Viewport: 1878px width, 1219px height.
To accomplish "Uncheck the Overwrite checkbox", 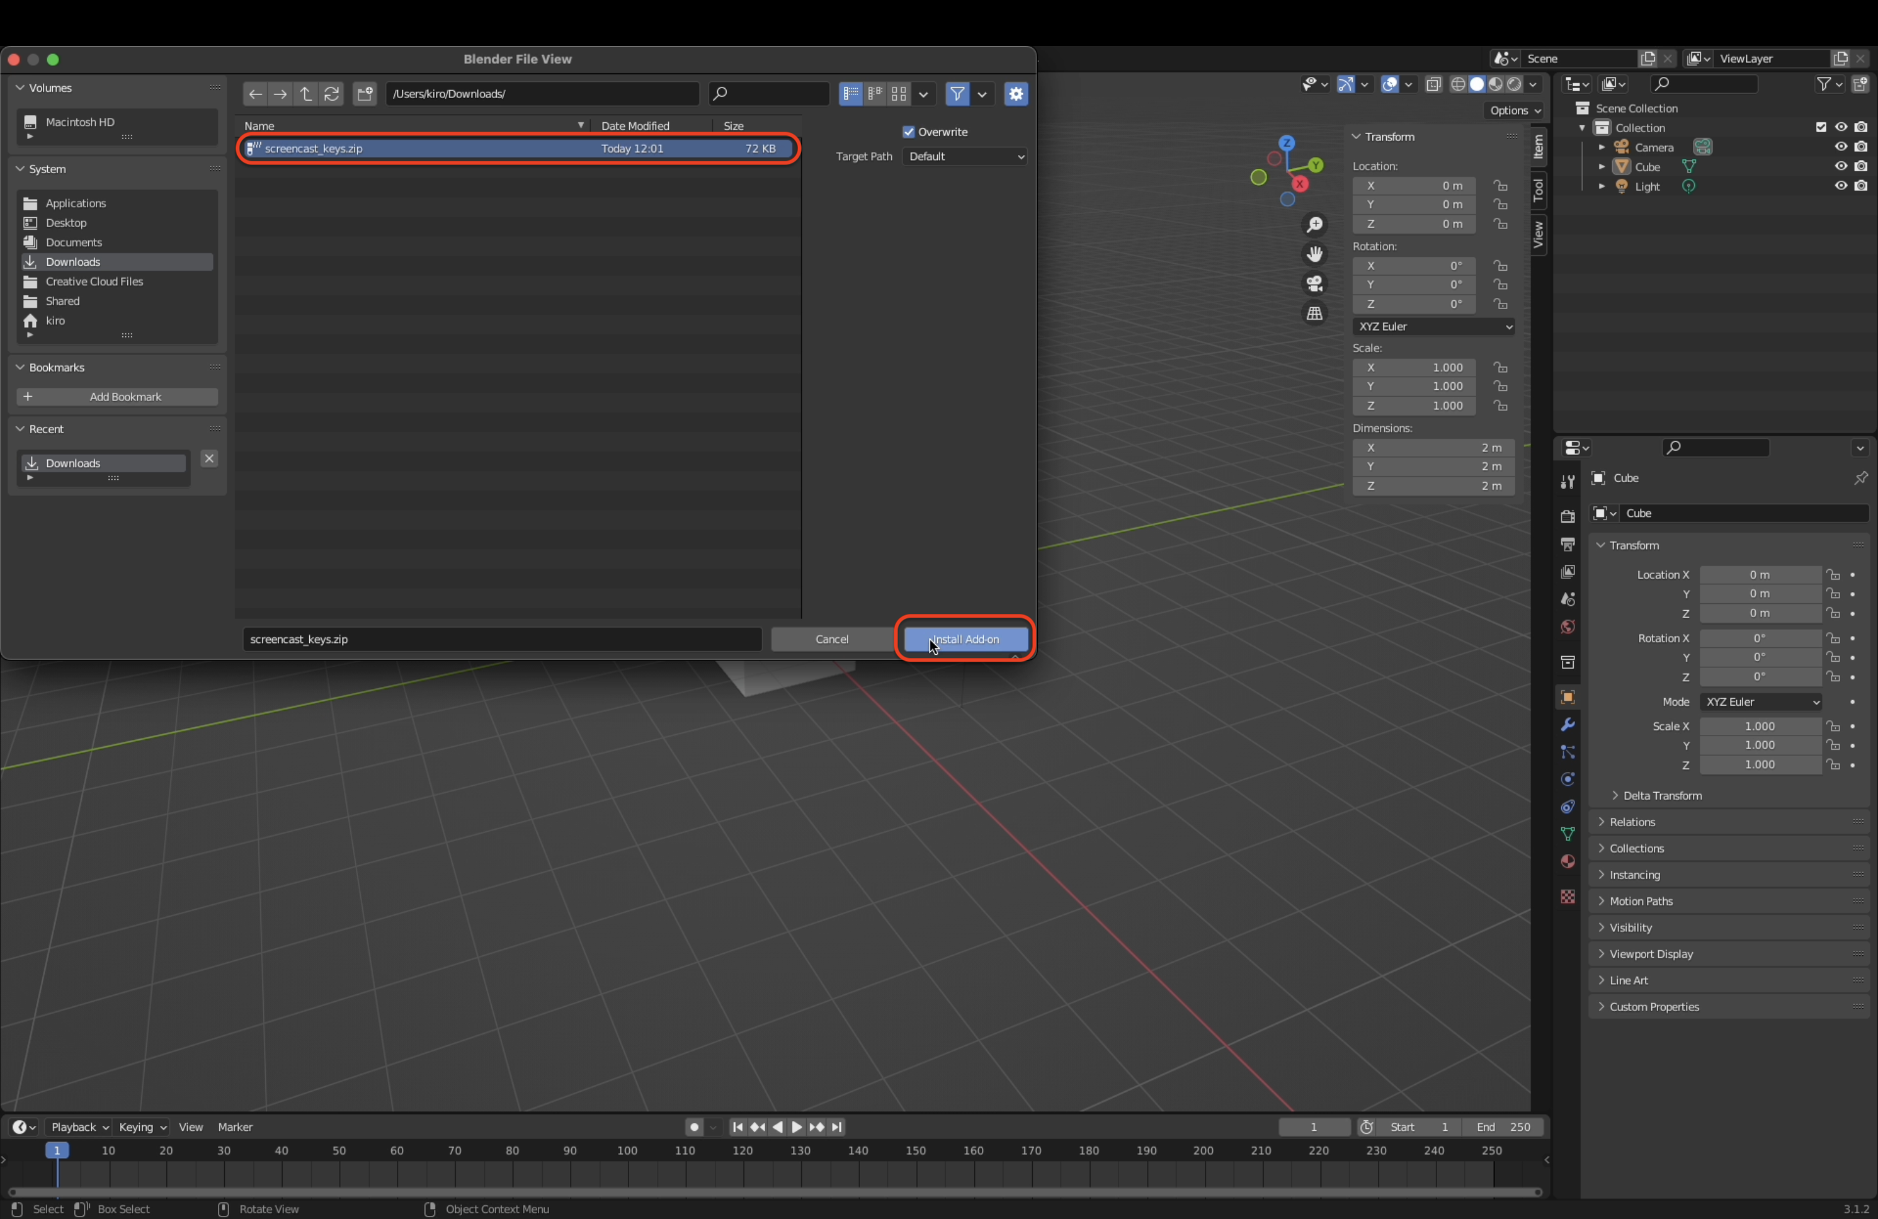I will pos(908,132).
